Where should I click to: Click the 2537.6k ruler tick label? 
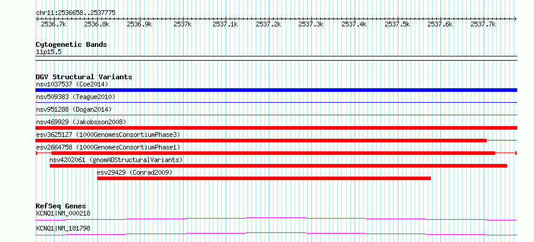coord(440,25)
